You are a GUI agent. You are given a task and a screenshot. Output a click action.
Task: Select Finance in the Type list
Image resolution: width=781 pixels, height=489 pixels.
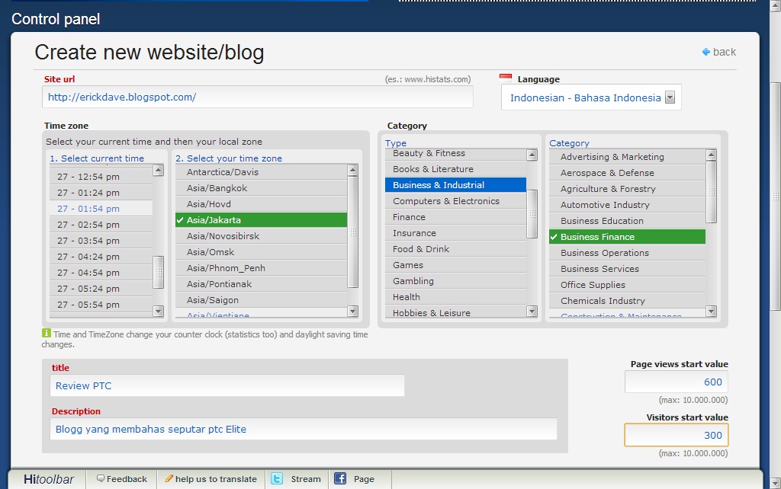pos(455,217)
